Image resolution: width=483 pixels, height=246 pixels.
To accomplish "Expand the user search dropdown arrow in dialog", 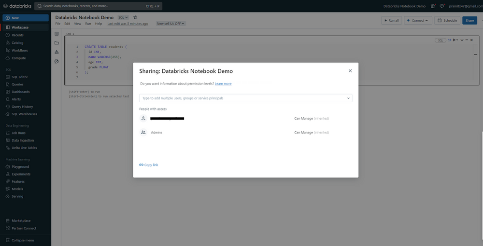I will click(x=348, y=98).
